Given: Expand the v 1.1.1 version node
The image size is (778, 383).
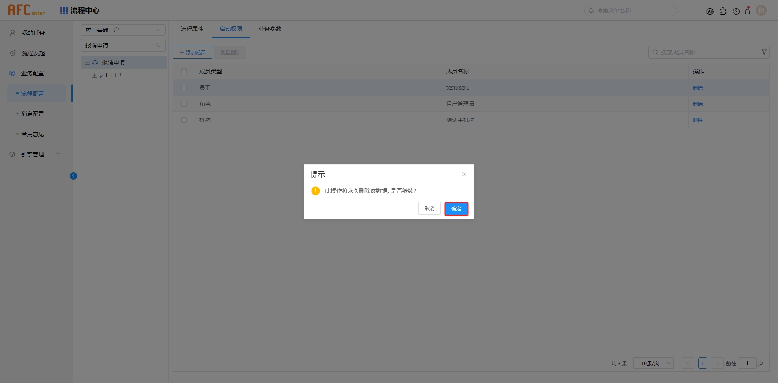Looking at the screenshot, I should [94, 75].
